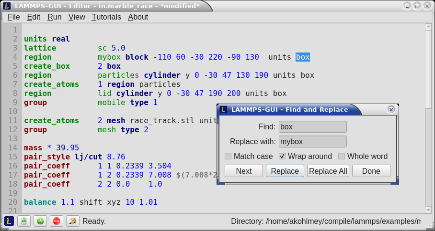This screenshot has height=231, width=435.
Task: Click the highlighted 'box' text on line 4
Action: (303, 57)
